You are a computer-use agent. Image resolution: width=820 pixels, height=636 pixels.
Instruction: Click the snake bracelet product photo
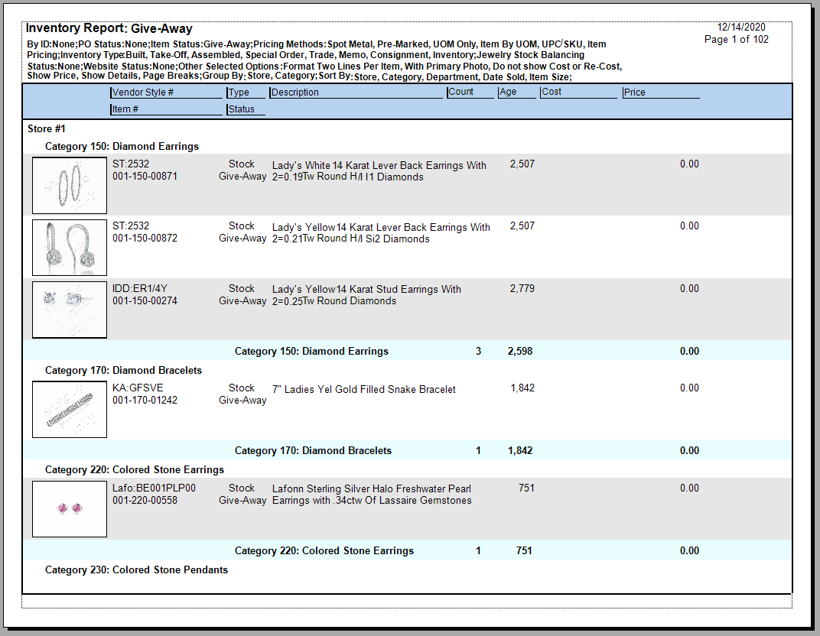point(70,409)
